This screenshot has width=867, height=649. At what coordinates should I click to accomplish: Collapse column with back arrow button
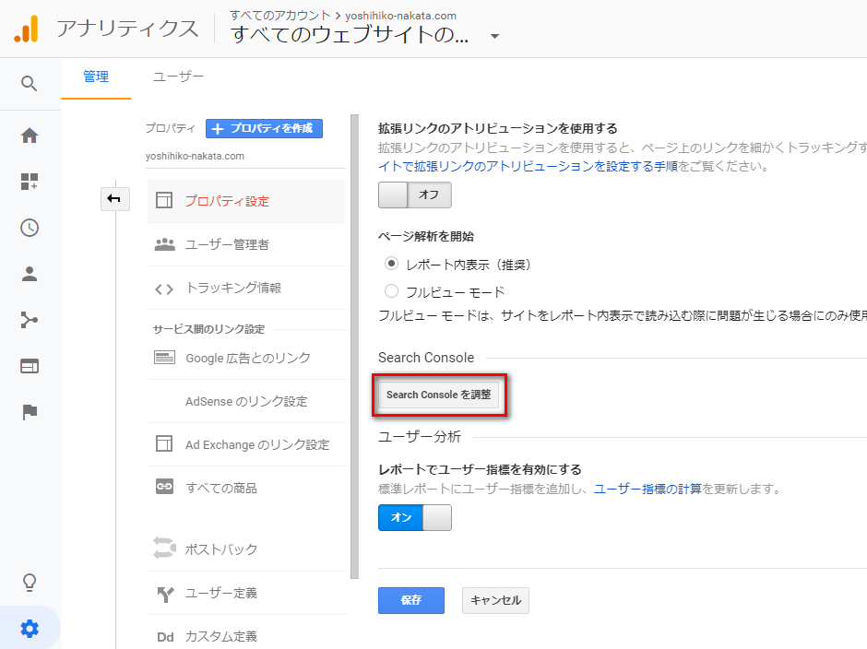(x=115, y=199)
